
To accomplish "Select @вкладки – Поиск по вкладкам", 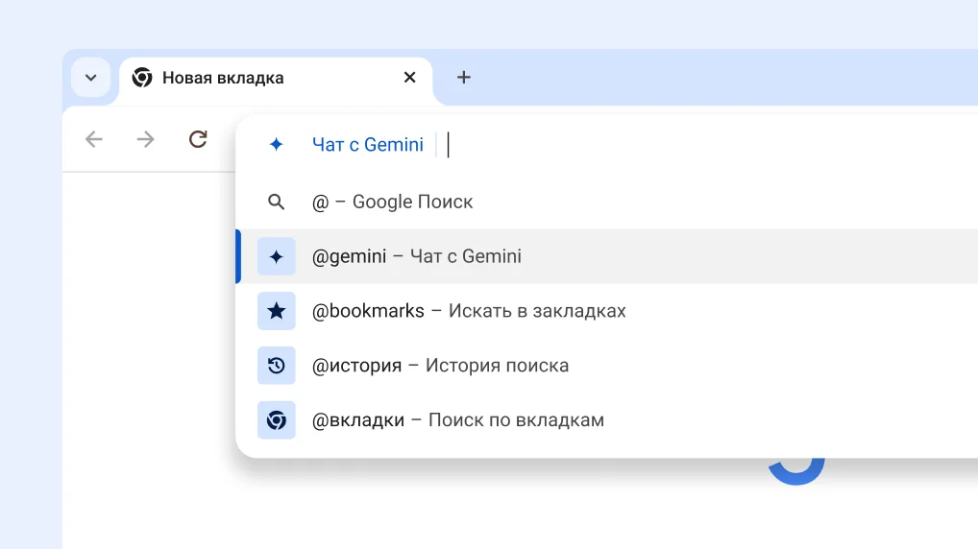I will 607,420.
